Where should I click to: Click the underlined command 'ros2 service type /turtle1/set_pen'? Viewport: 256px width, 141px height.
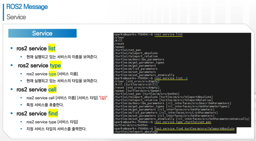point(182,122)
